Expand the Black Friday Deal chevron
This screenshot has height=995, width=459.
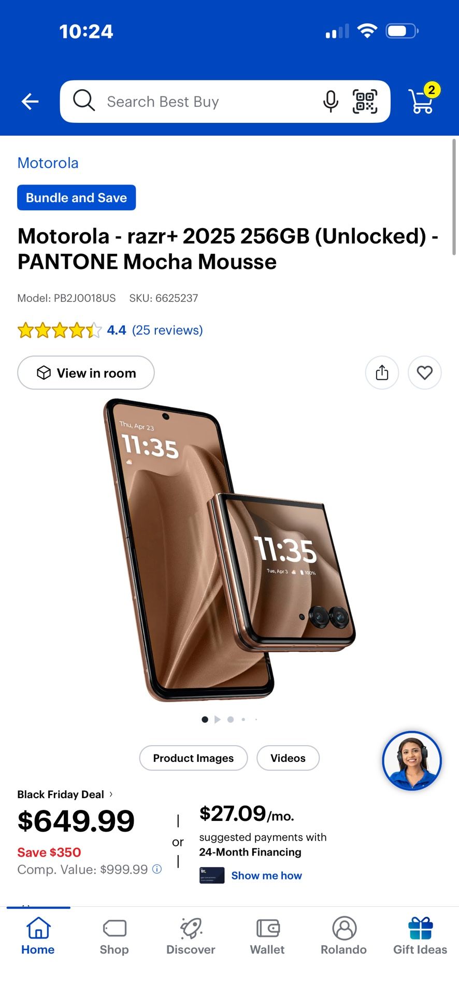point(111,794)
